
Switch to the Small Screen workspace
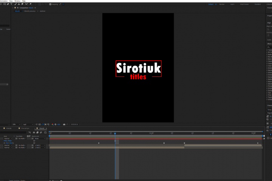(244, 4)
